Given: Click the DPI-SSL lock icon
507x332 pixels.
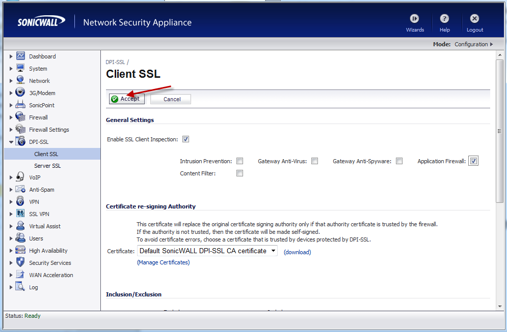Looking at the screenshot, I should (x=20, y=141).
